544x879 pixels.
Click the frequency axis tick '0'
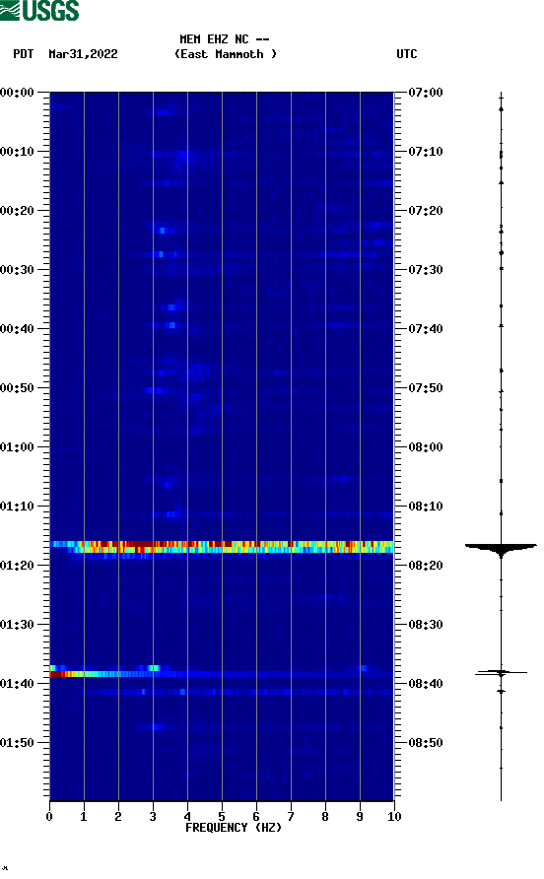tap(49, 817)
